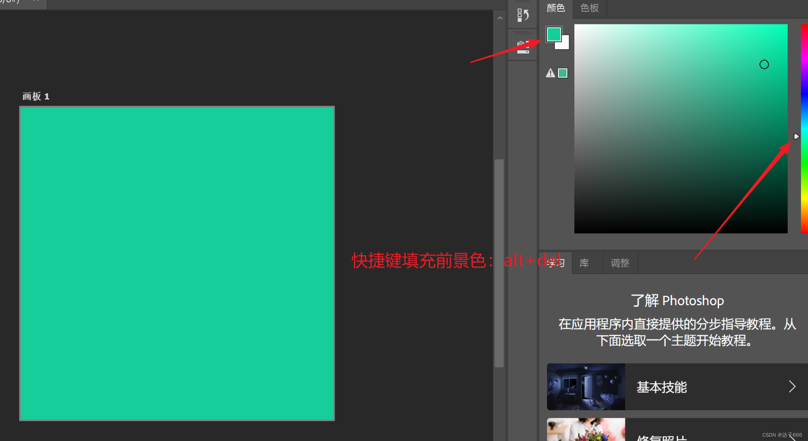Viewport: 808px width, 441px height.
Task: Click the circular picker in the color field
Action: pos(764,65)
